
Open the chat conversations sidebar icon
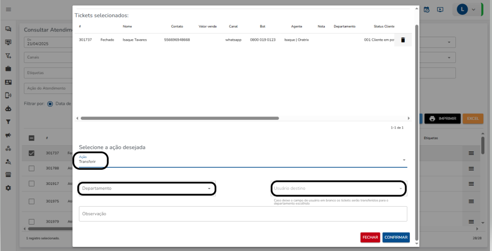pos(8,29)
